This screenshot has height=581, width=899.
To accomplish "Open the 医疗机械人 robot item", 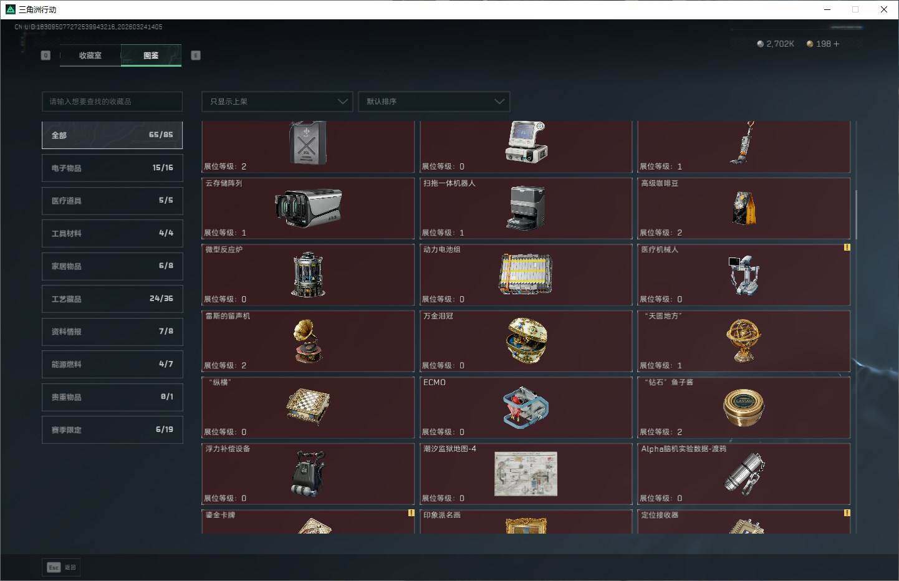I will pos(744,274).
